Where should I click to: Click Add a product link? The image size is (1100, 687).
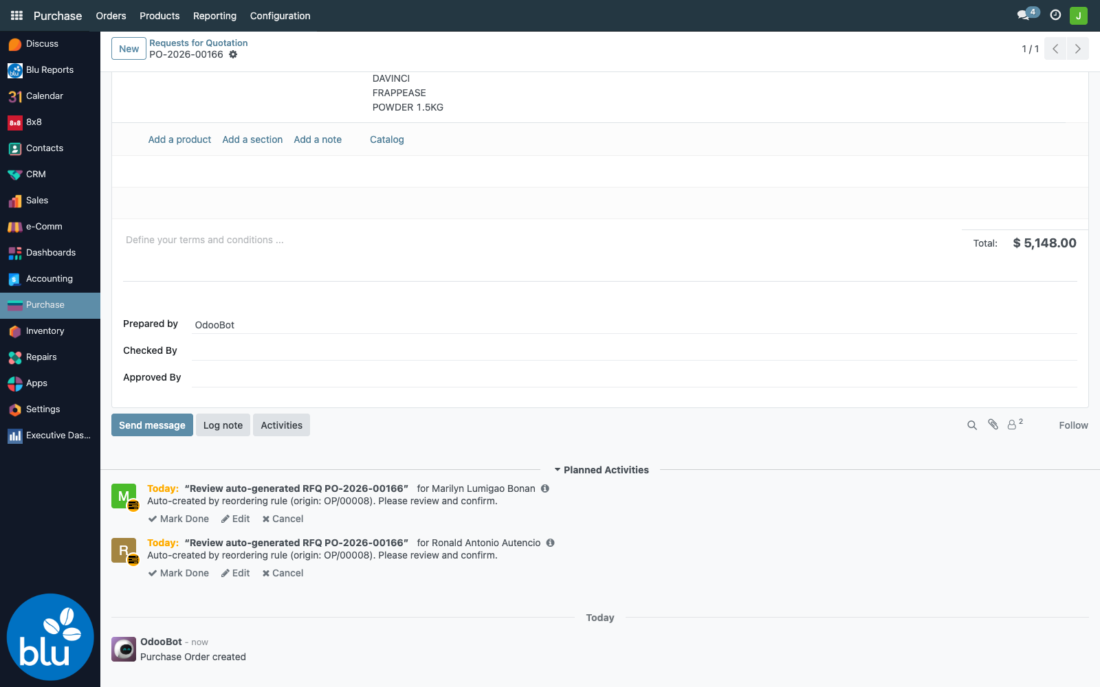coord(179,139)
